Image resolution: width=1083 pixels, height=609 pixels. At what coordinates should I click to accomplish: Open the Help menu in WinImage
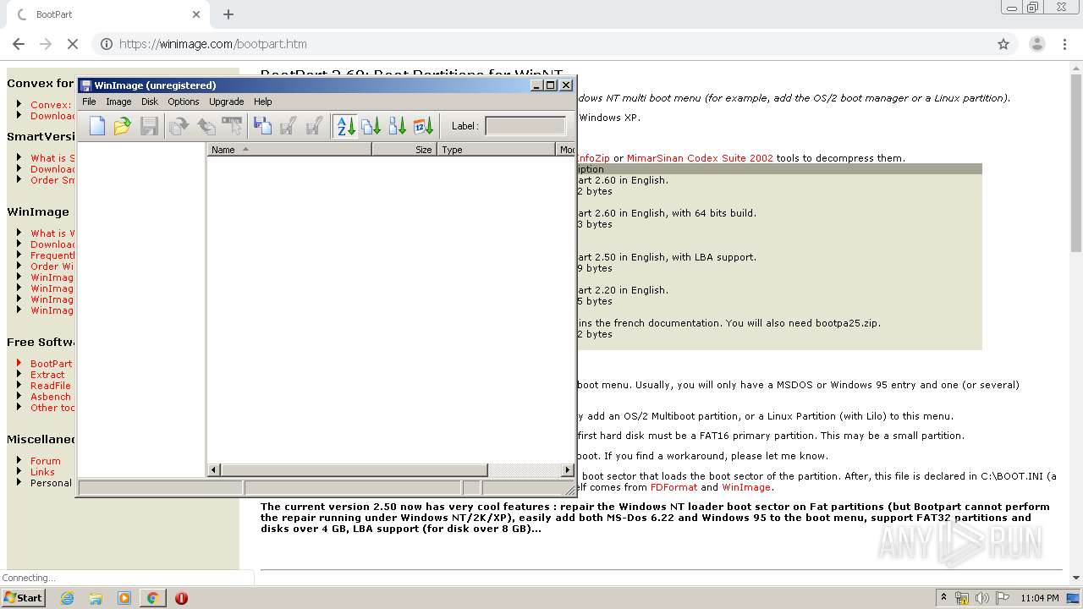(x=263, y=101)
